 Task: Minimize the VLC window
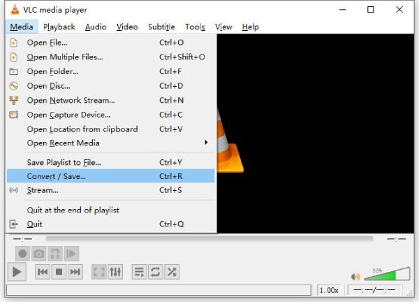coord(343,10)
